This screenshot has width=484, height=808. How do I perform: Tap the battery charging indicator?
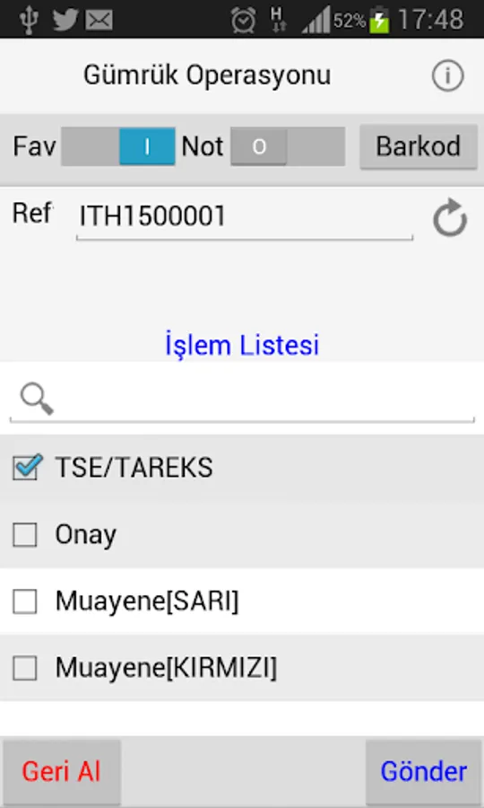point(380,20)
